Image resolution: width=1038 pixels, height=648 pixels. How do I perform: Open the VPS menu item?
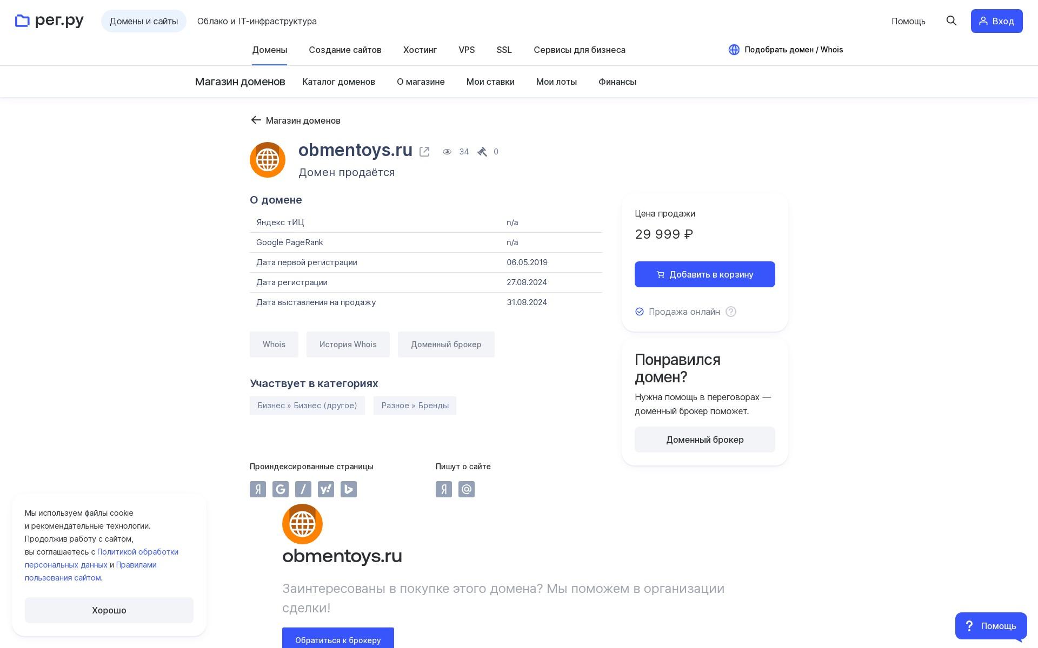tap(467, 50)
